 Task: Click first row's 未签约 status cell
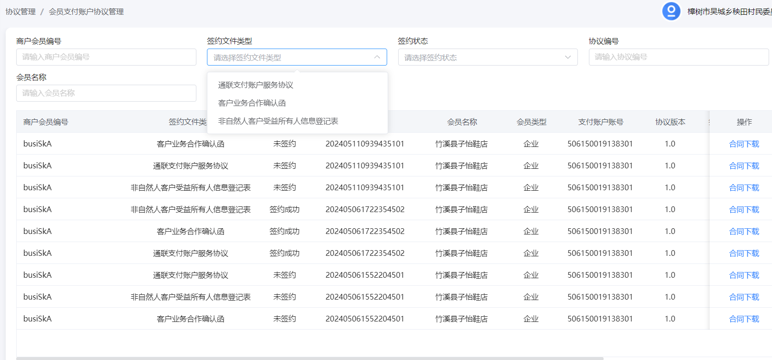284,144
